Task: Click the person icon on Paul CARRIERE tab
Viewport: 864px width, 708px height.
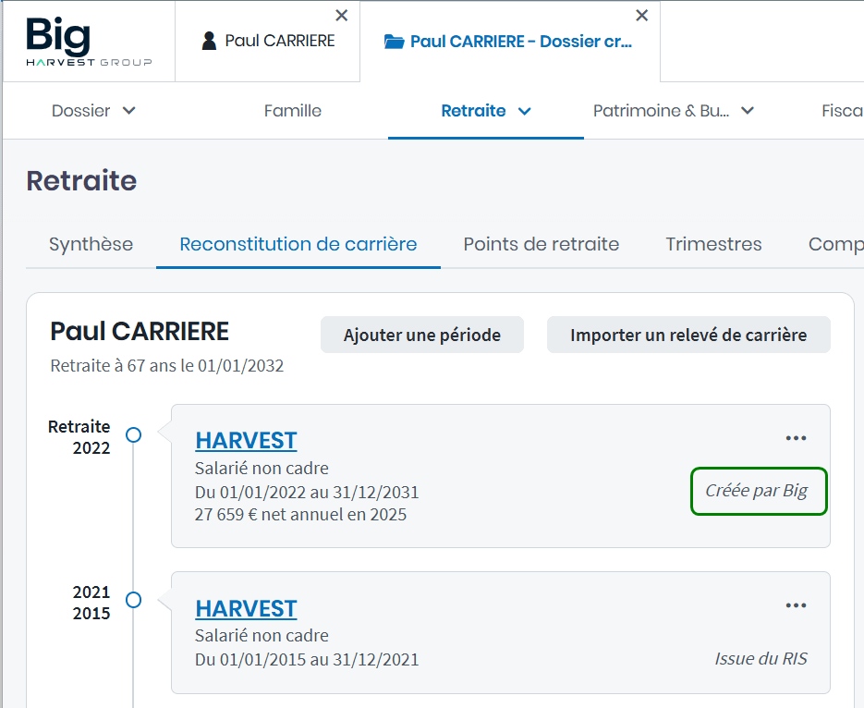Action: click(209, 42)
